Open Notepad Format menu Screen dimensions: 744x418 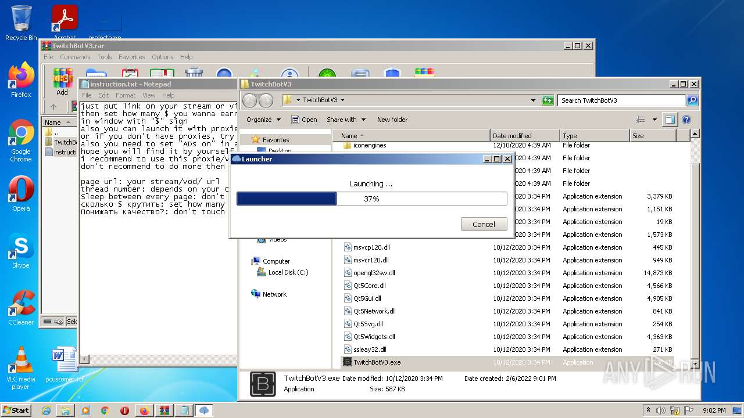point(126,95)
